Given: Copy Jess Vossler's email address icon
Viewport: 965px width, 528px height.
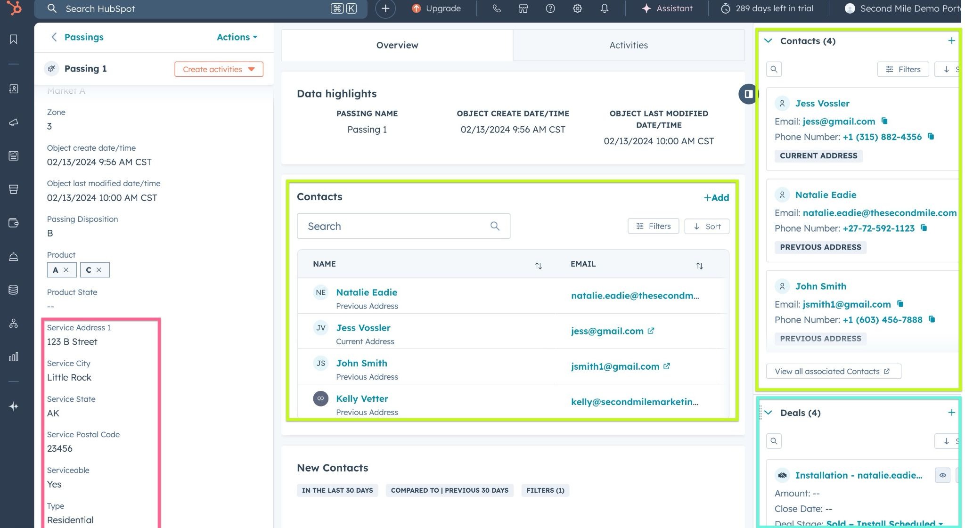Looking at the screenshot, I should click(x=884, y=121).
